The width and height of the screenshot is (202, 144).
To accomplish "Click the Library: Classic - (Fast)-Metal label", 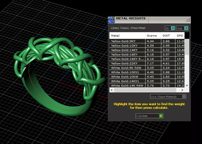I will pos(128,28).
